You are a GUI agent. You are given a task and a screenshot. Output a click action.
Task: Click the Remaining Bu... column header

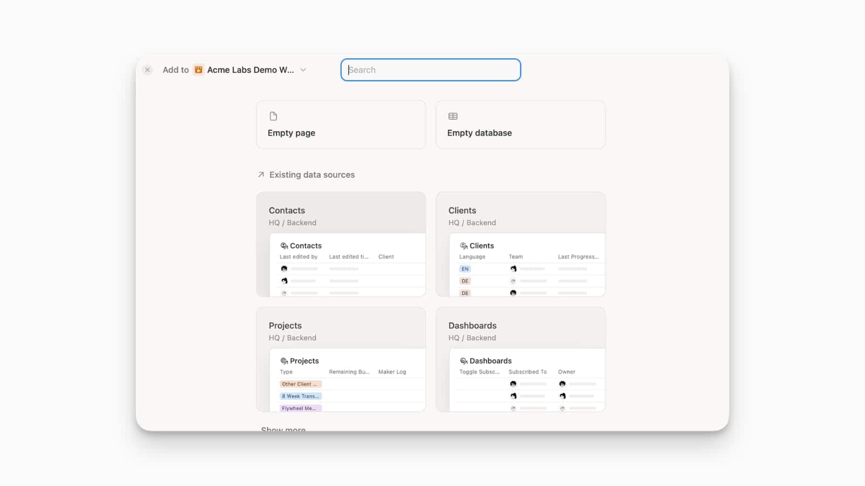[349, 372]
